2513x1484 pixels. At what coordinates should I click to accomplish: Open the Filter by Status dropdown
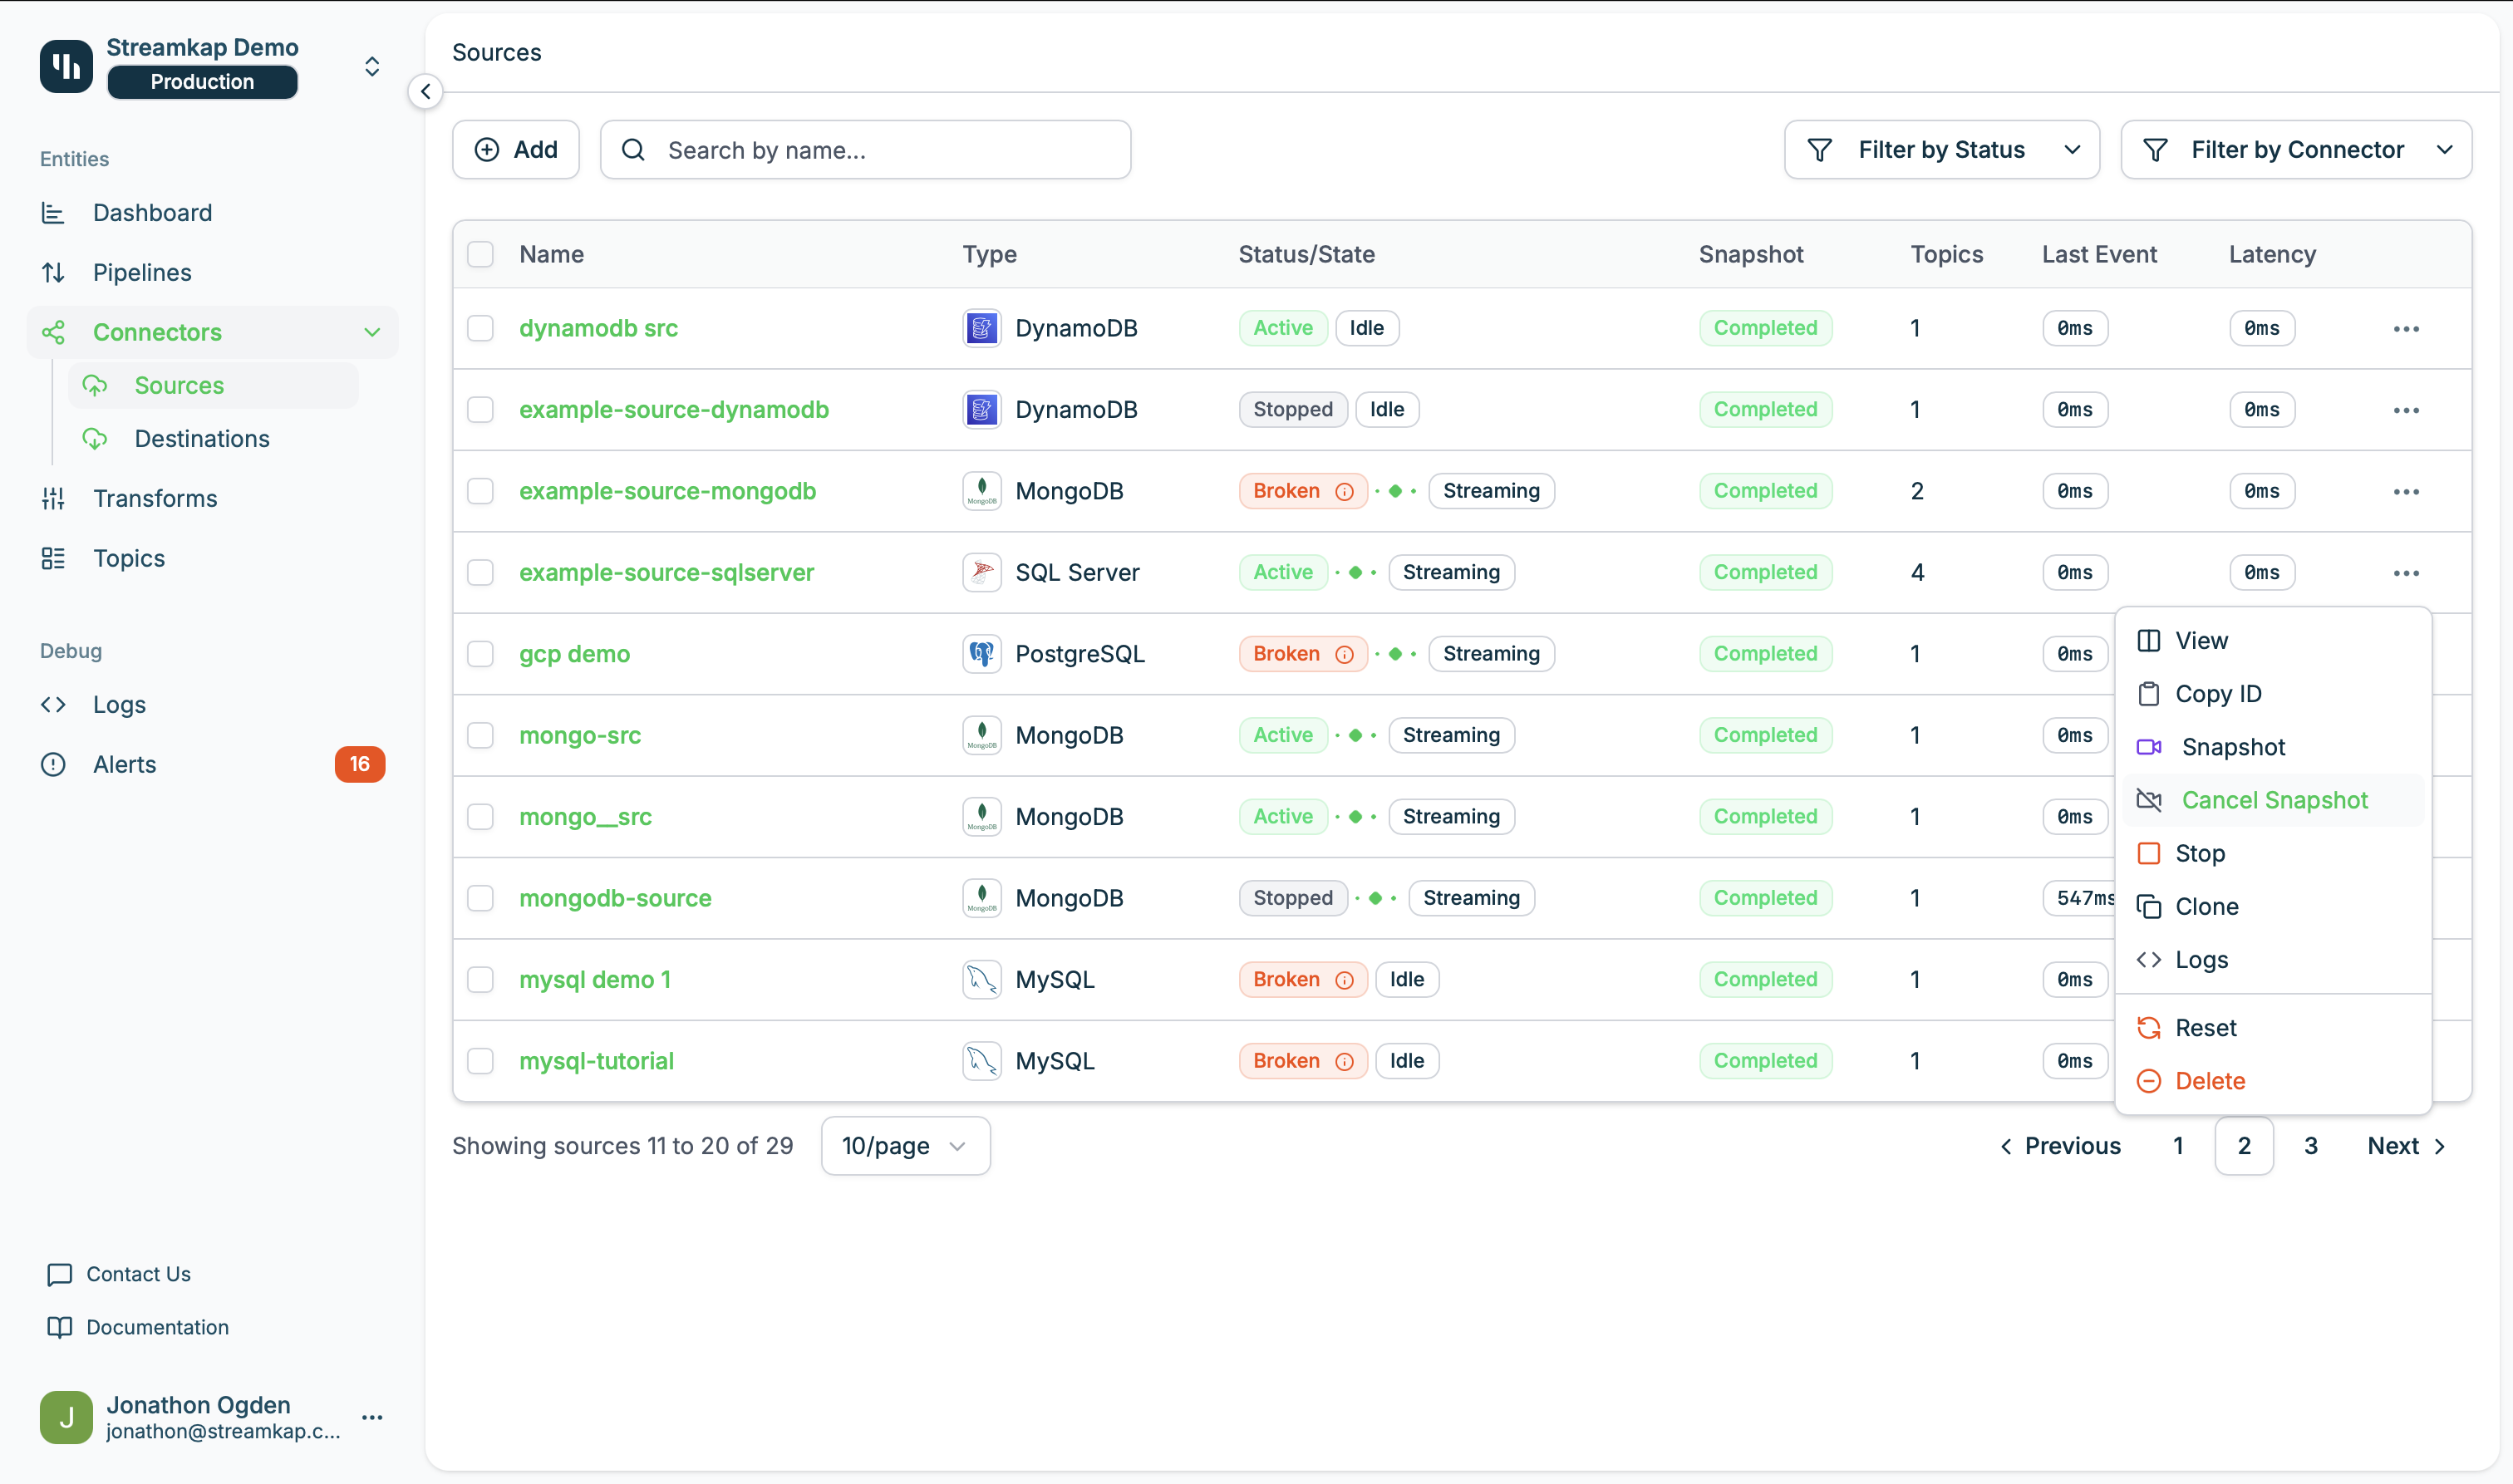click(1941, 150)
